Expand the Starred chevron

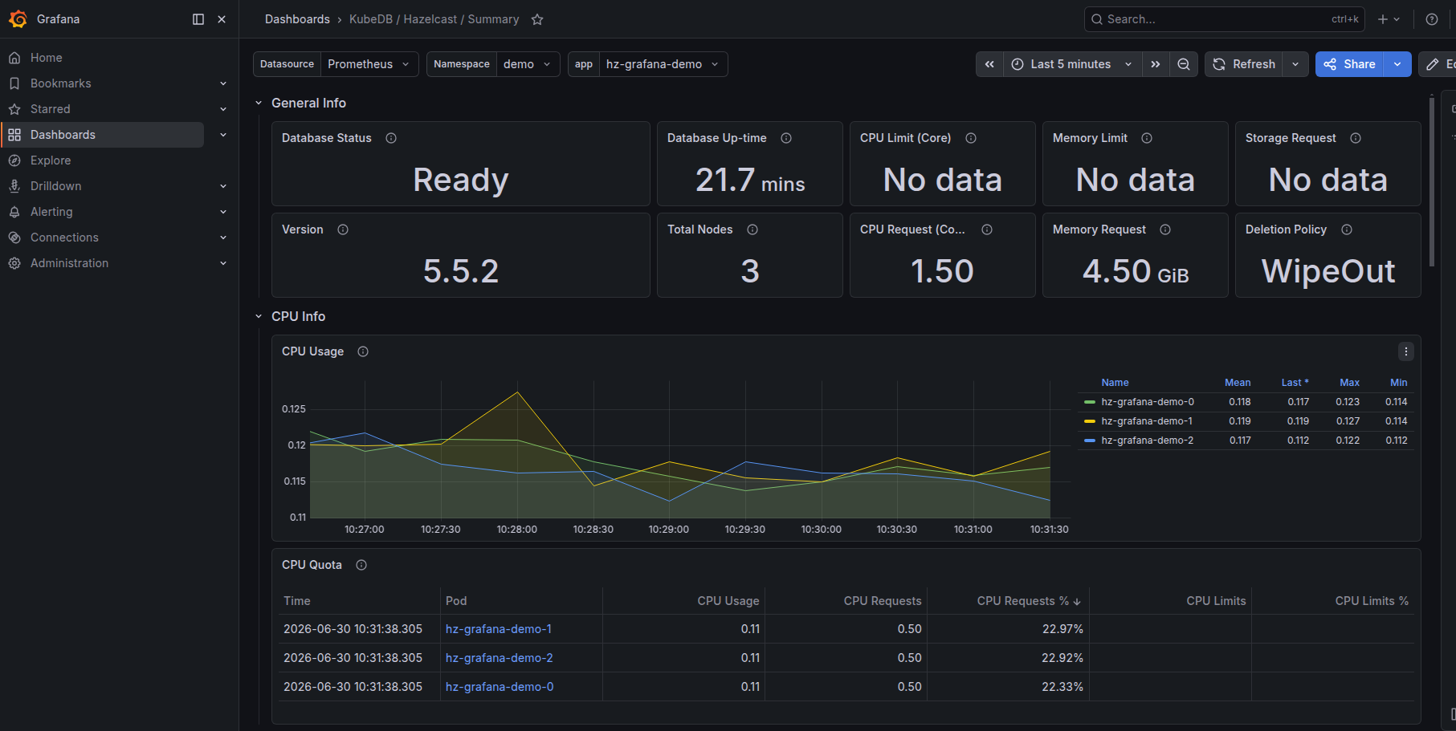point(223,109)
